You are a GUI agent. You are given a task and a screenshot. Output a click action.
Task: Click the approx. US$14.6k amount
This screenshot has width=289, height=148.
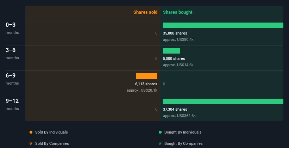(178, 65)
